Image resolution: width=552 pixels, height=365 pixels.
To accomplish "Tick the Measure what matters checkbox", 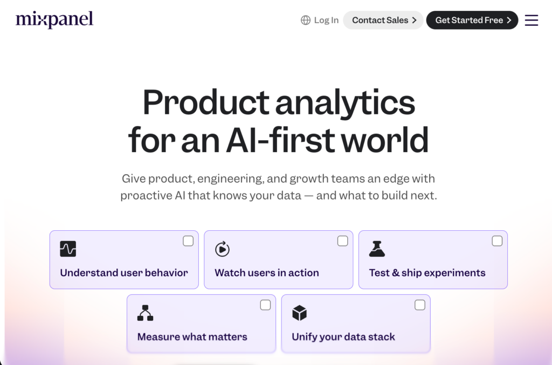I will (x=265, y=305).
